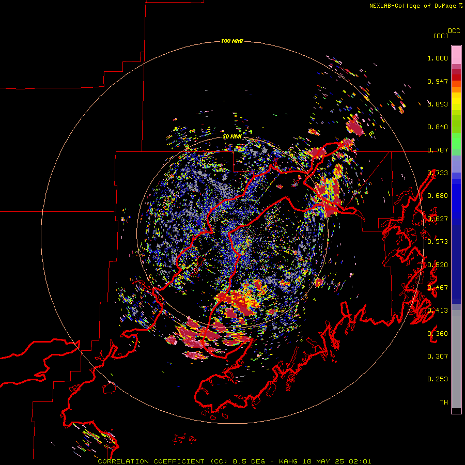
Task: Click the 0.360 scale value
Action: [438, 334]
